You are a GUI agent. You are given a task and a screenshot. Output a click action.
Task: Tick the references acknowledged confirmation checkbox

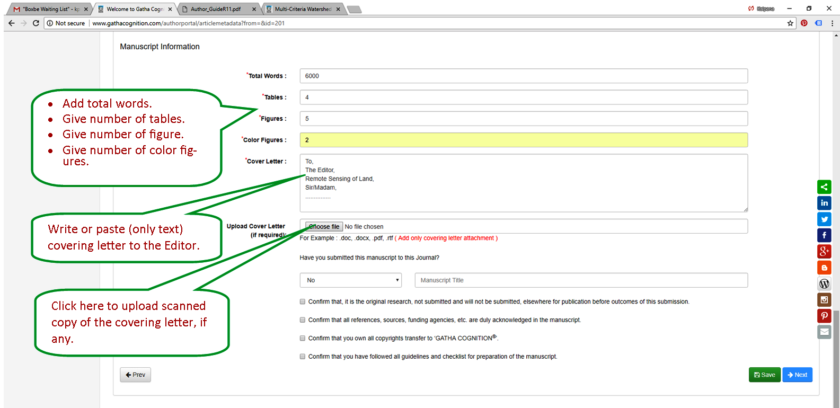tap(303, 320)
